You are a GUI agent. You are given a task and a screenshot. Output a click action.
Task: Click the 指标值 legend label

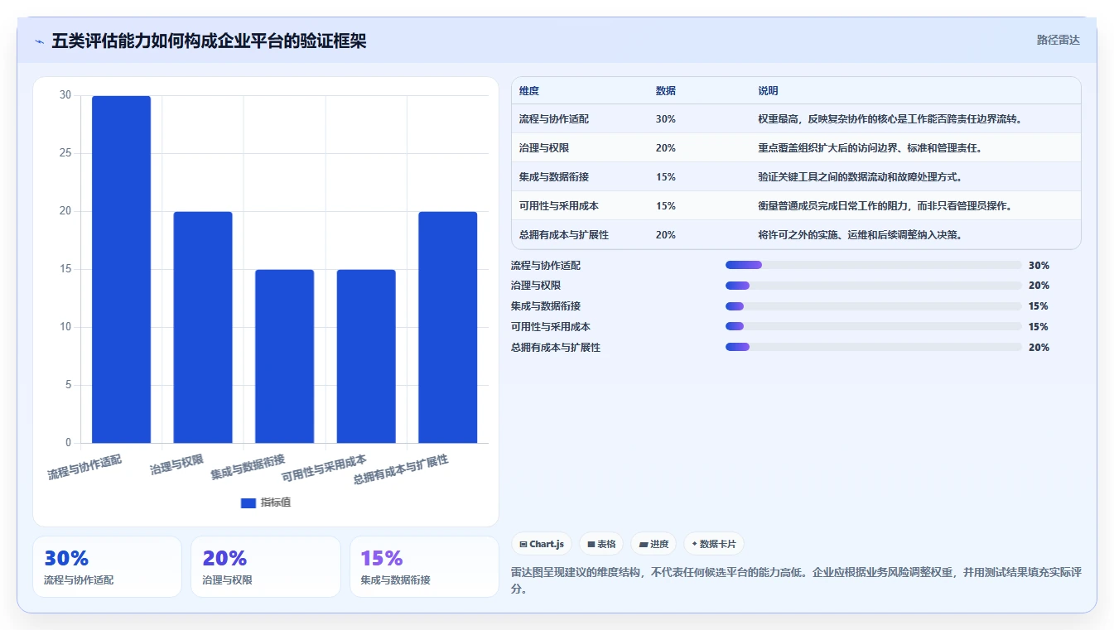point(276,503)
